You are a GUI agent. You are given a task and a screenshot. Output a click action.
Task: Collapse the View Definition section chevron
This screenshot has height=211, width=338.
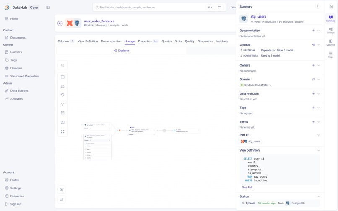[x=319, y=150]
